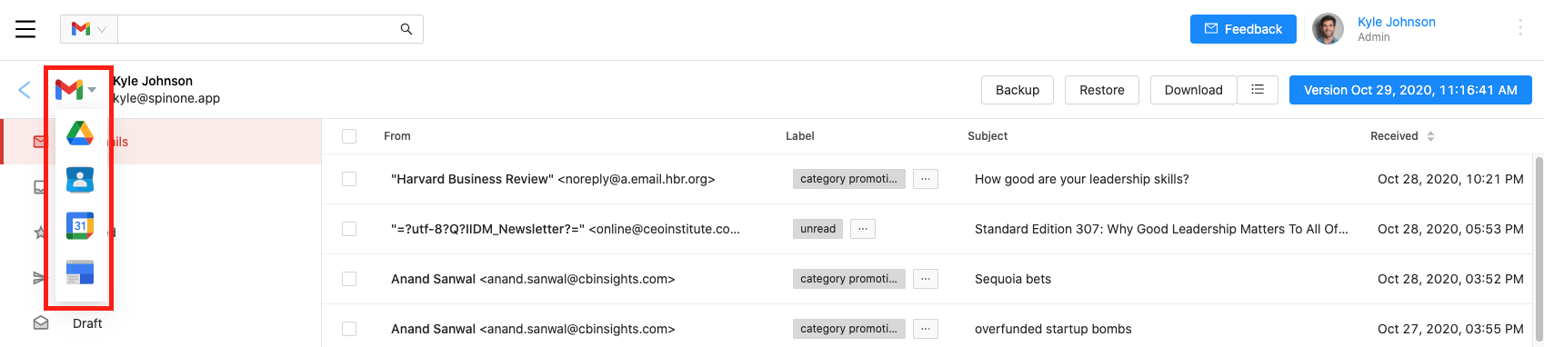The image size is (1544, 347).
Task: Go back using the left arrow
Action: [x=25, y=90]
